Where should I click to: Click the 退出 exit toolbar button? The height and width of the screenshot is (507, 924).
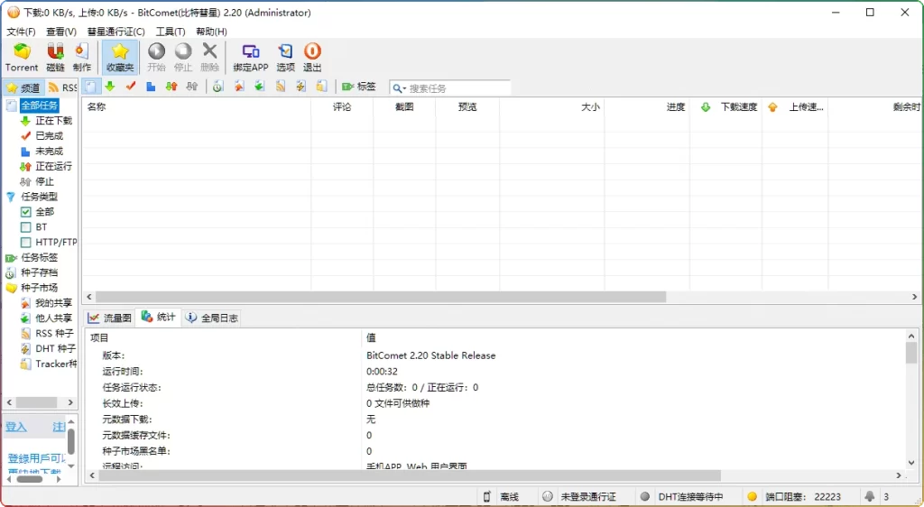pos(312,57)
